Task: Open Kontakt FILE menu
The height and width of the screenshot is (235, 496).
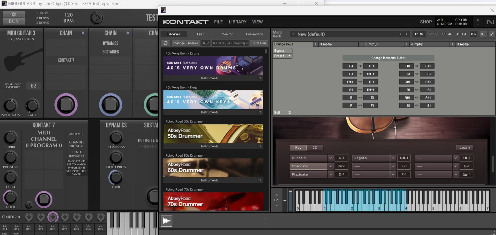Action: pos(218,22)
